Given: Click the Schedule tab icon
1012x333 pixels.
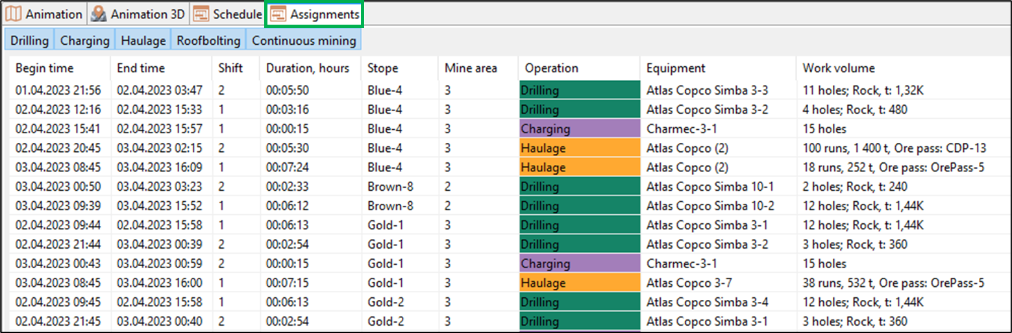Looking at the screenshot, I should pyautogui.click(x=201, y=14).
